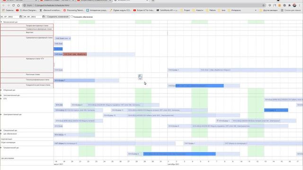
Task: Click the Сохранить изменения button
Action: pos(58,17)
